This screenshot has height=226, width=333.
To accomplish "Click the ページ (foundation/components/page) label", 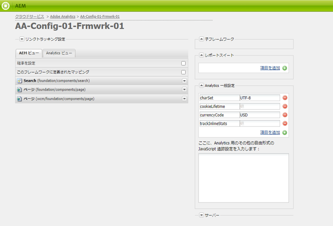I will pos(55,90).
